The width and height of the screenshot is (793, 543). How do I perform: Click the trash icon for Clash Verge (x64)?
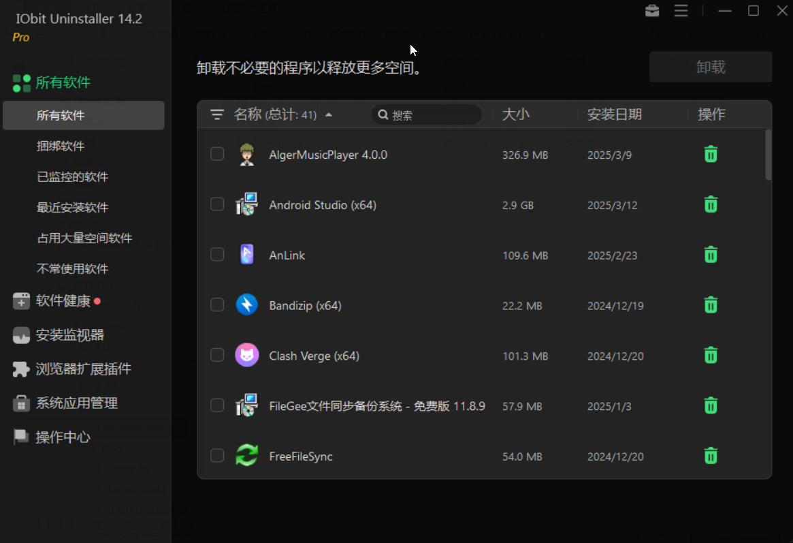711,355
